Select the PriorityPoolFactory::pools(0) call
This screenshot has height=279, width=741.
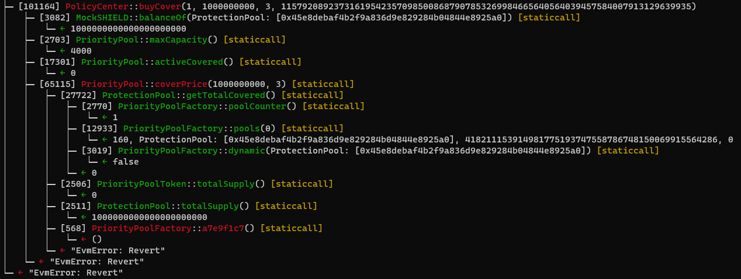[x=212, y=128]
